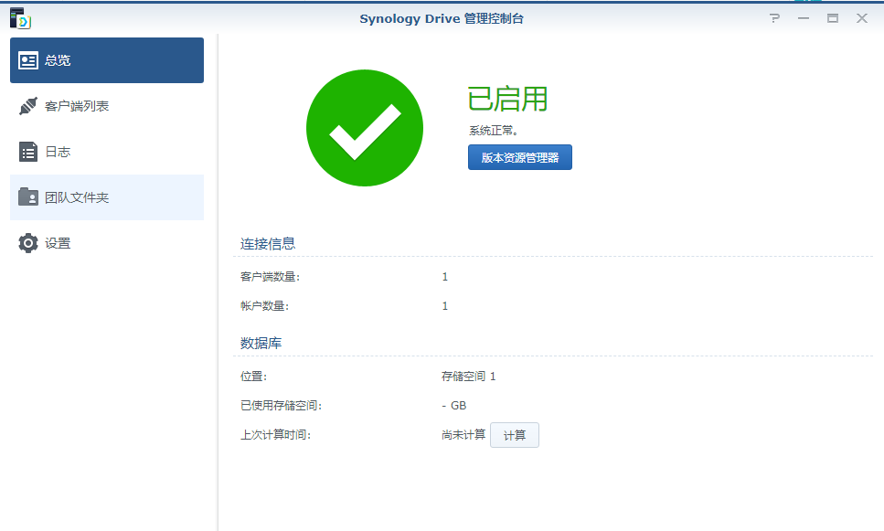Click the 客户端列表 plug icon
This screenshot has height=531, width=884.
[28, 106]
